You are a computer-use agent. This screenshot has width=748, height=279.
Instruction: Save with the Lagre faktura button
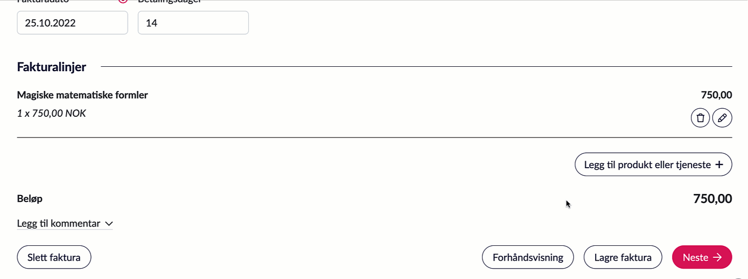622,257
